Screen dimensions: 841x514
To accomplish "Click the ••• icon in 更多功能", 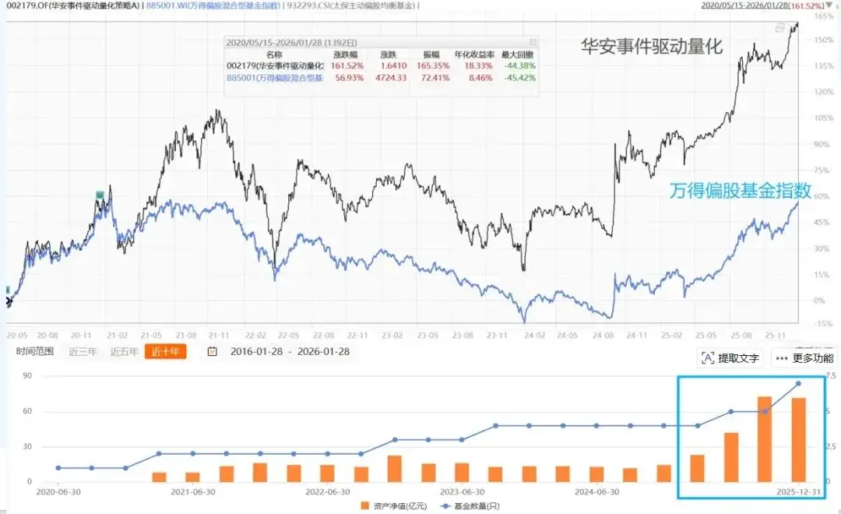I will pos(782,357).
